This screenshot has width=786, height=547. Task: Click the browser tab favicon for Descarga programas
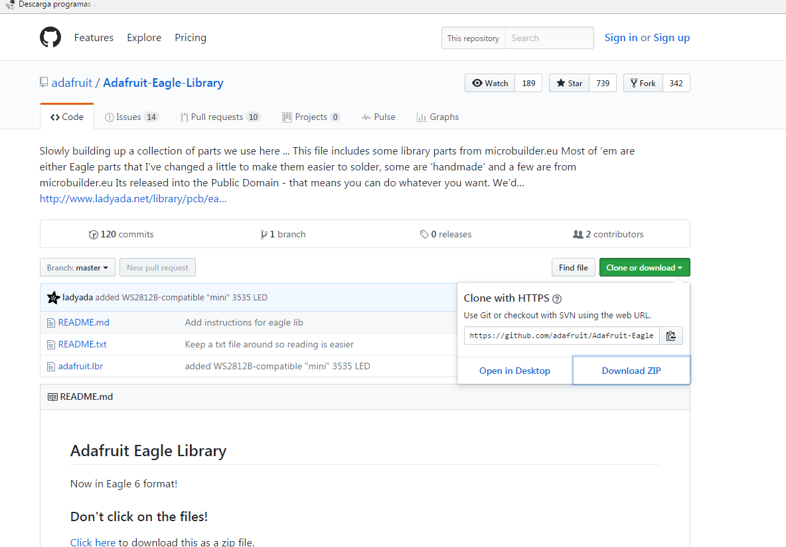tap(10, 5)
